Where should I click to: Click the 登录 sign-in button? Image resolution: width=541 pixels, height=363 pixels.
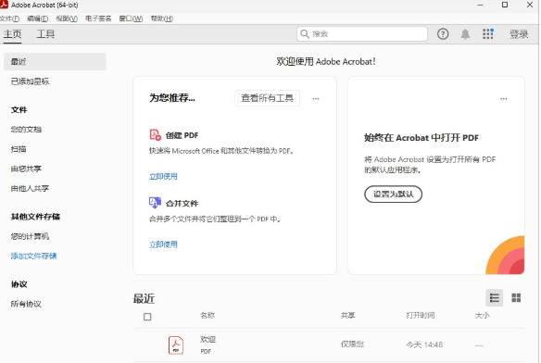point(519,34)
